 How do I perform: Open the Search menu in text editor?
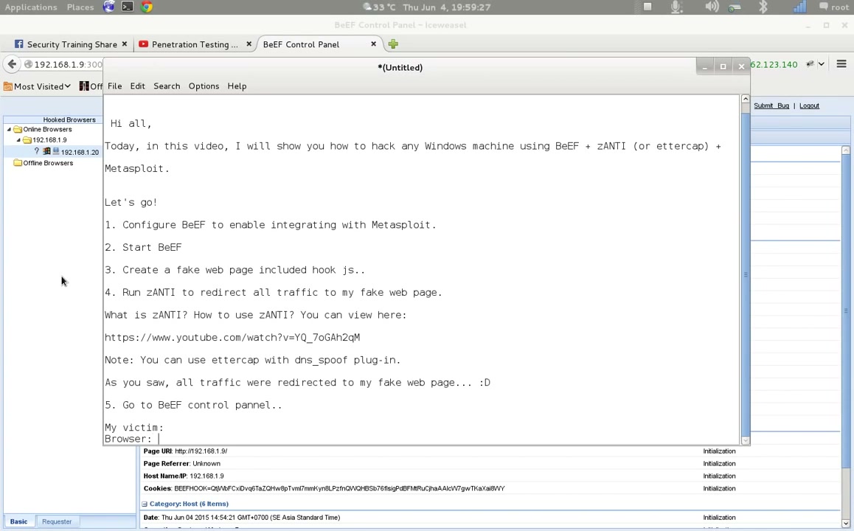pos(167,86)
